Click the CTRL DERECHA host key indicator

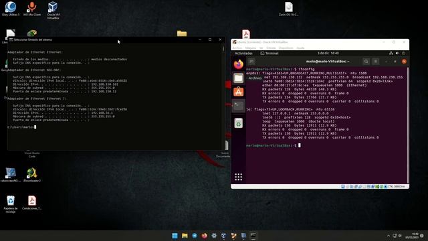tap(396, 187)
